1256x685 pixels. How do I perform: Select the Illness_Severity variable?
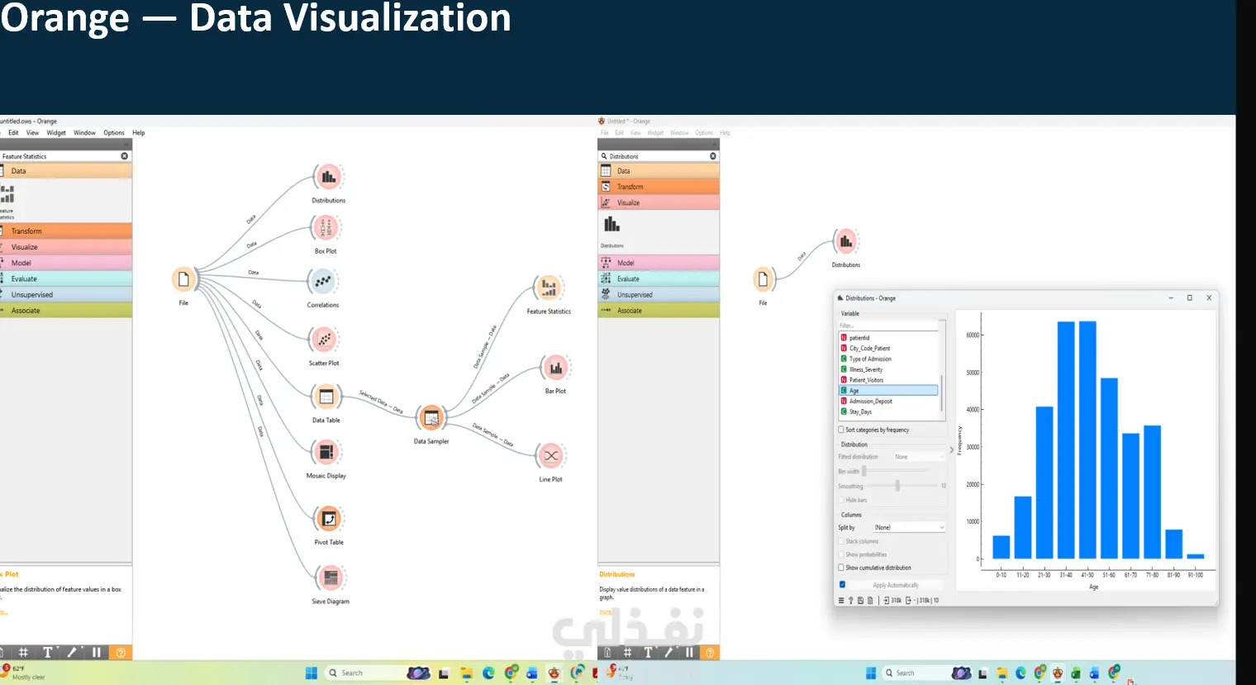coord(889,369)
